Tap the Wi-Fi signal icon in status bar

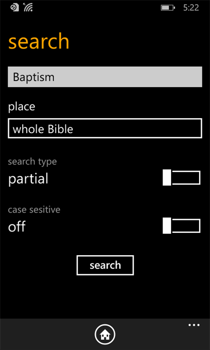(28, 7)
